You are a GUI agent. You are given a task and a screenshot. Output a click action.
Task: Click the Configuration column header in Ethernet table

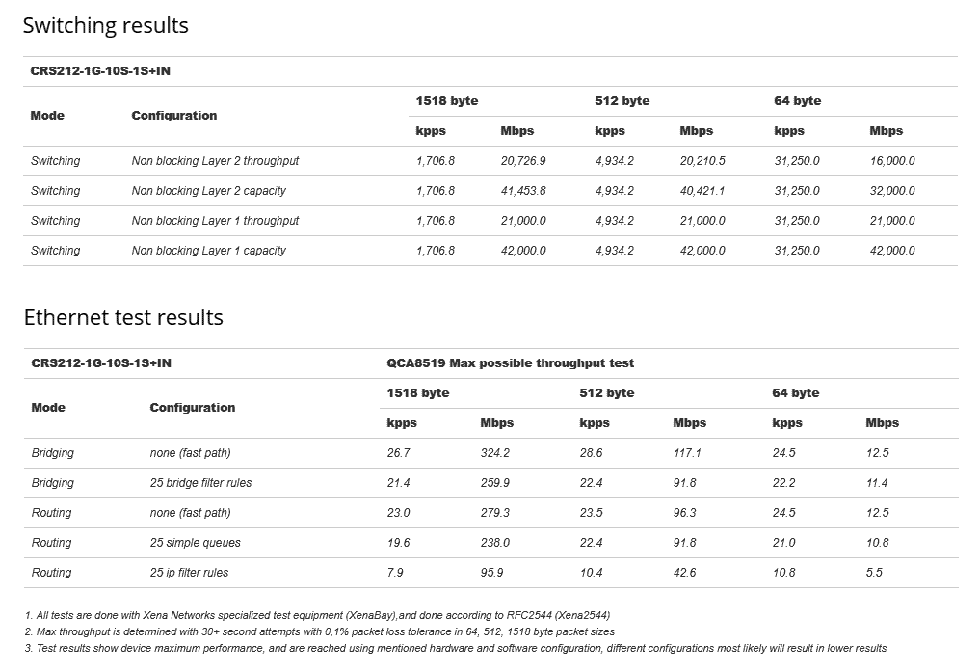point(193,408)
